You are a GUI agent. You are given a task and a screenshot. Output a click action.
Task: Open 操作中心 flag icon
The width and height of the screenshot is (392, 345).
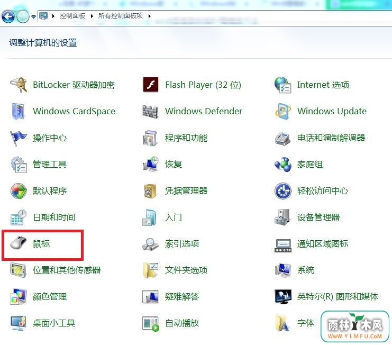tap(18, 138)
